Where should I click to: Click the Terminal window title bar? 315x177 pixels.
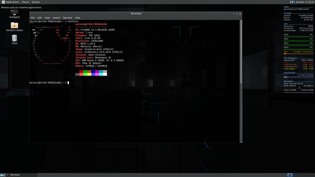tap(136, 14)
